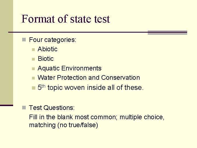
Task: Click the gray bullet beside Four categories
Action: (24, 40)
